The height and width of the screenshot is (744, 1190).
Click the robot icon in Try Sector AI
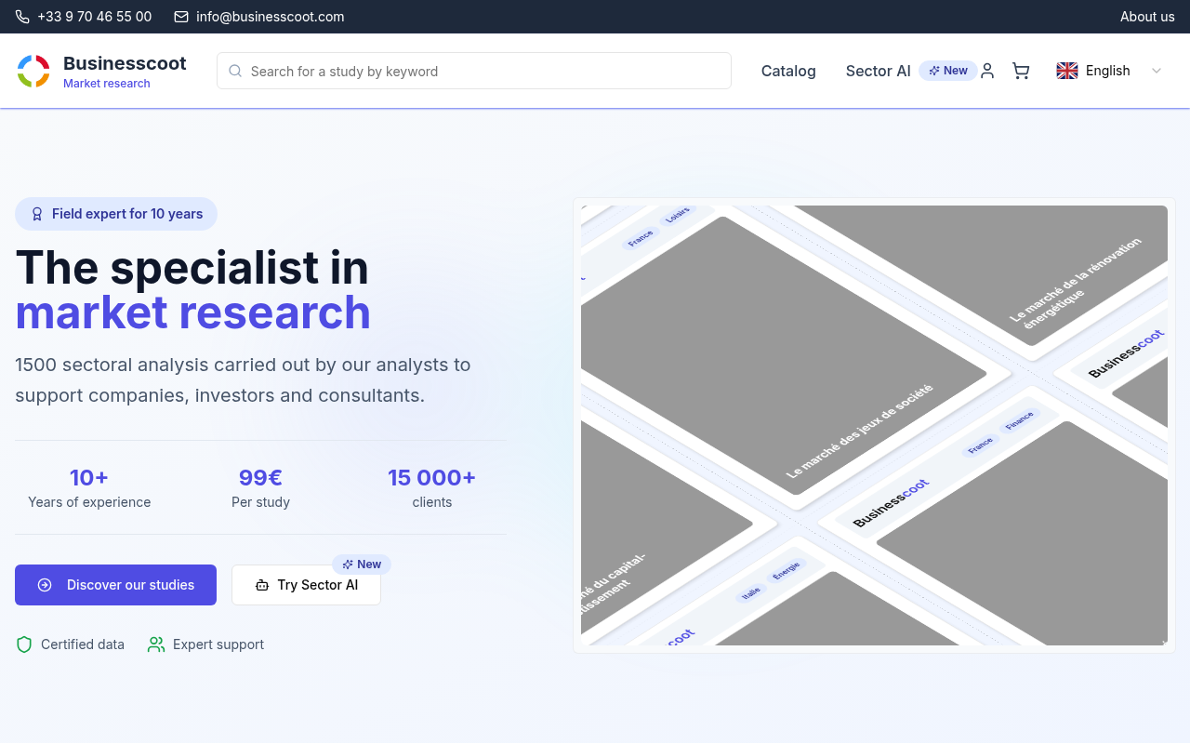pos(262,585)
